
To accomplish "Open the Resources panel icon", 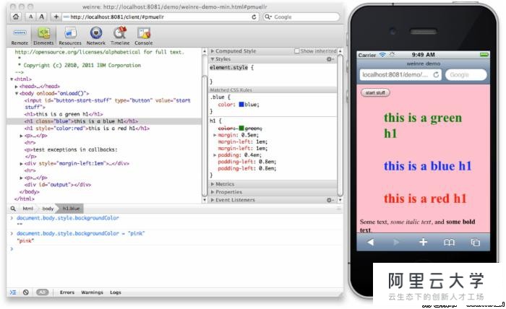I will (70, 36).
